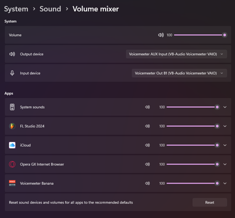The height and width of the screenshot is (218, 235).
Task: Click the iCloud label
Action: 26,145
